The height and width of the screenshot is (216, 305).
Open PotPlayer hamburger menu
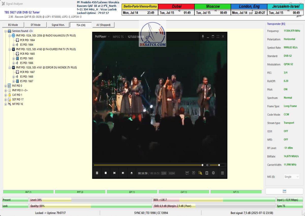pos(222,173)
